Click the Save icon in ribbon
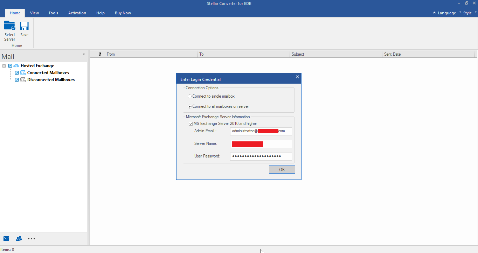Image resolution: width=478 pixels, height=253 pixels. tap(24, 26)
